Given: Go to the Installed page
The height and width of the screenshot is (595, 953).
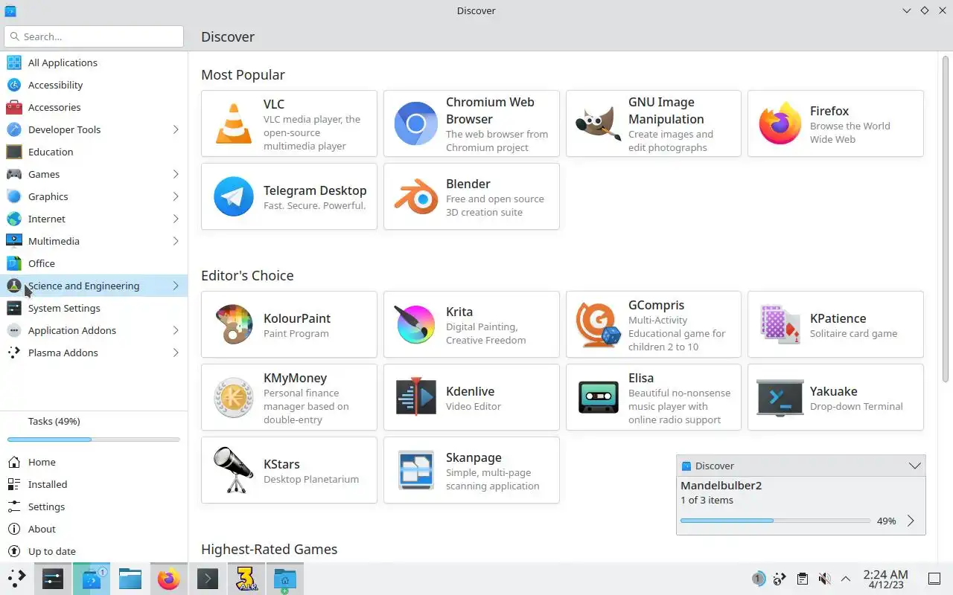Looking at the screenshot, I should click(94, 484).
